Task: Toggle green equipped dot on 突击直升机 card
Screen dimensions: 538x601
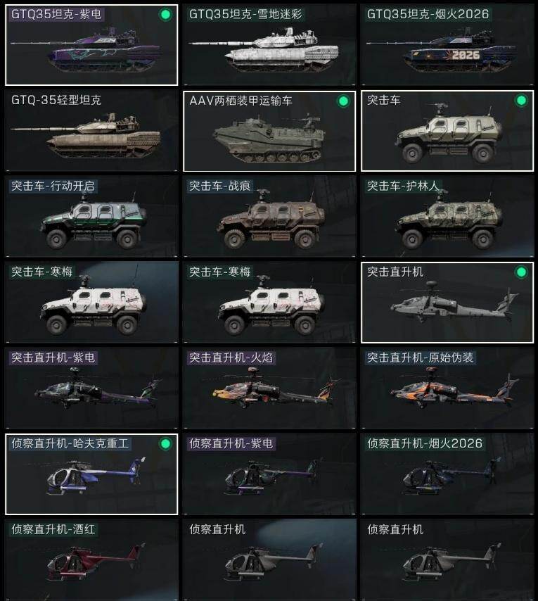Action: click(x=521, y=272)
